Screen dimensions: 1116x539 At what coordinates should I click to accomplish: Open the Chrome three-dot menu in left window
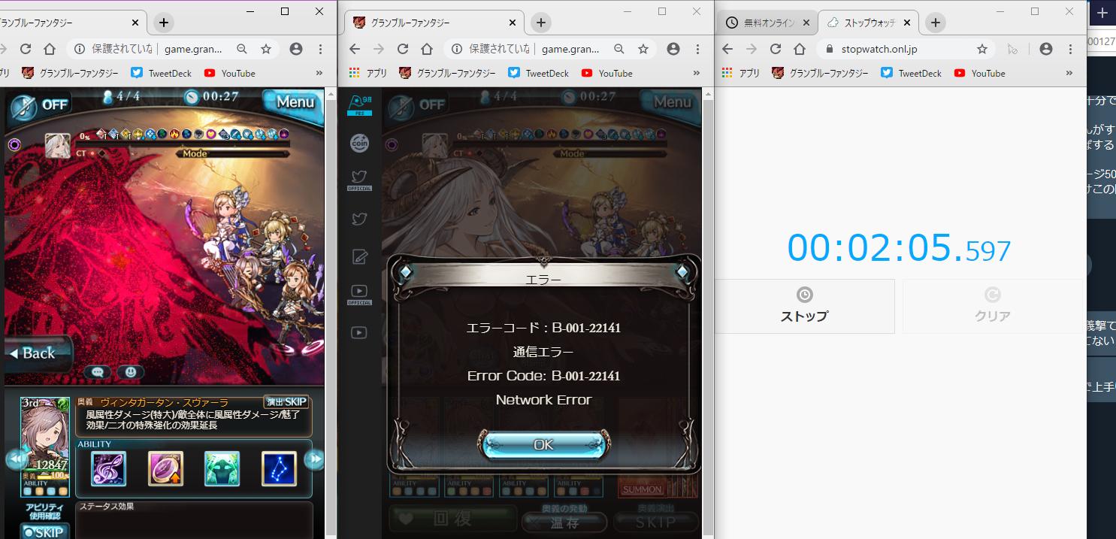pyautogui.click(x=320, y=49)
